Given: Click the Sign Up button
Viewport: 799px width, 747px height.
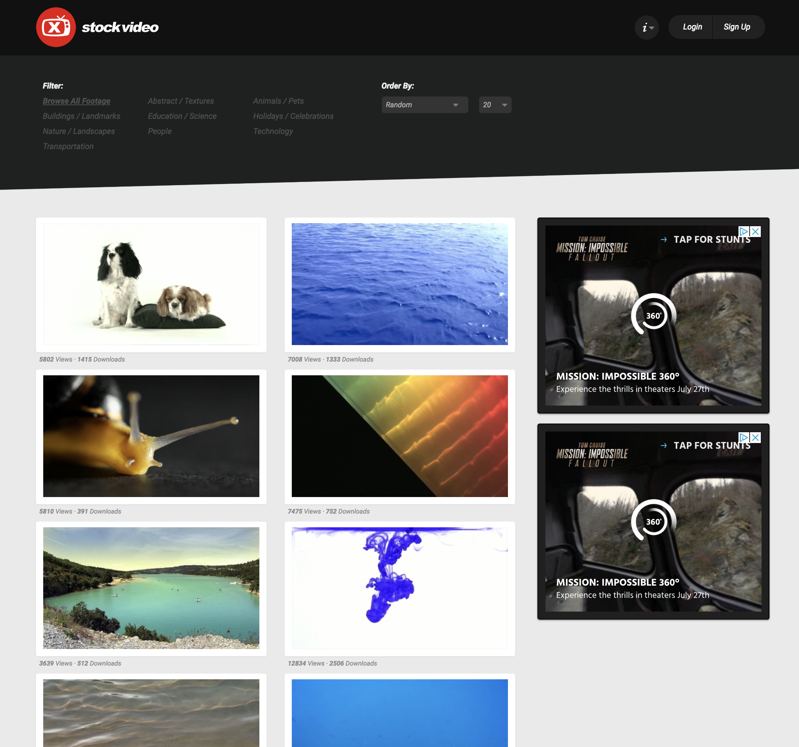Looking at the screenshot, I should [x=737, y=27].
